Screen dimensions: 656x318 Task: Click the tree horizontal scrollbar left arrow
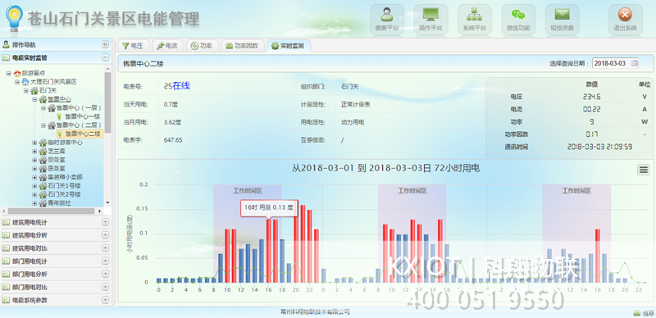[4, 211]
